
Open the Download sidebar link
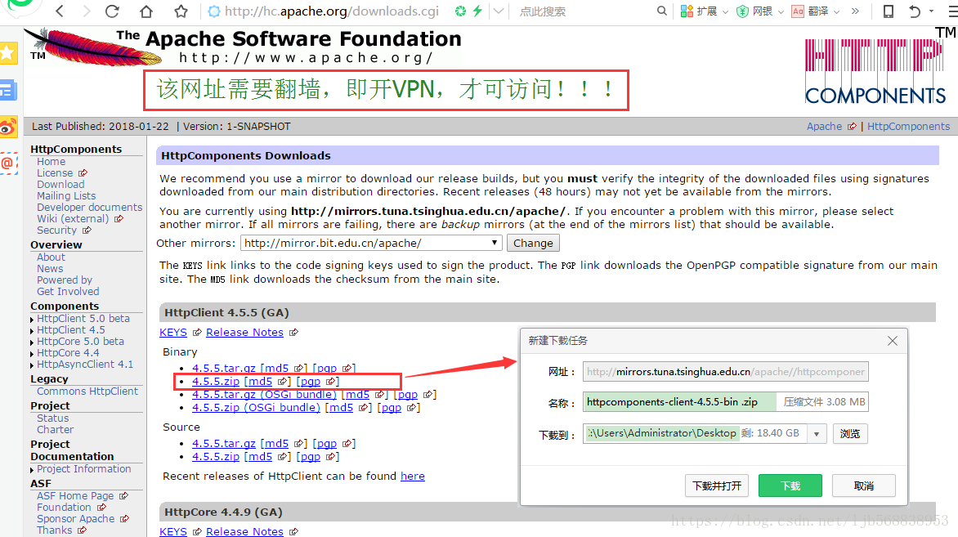point(60,185)
